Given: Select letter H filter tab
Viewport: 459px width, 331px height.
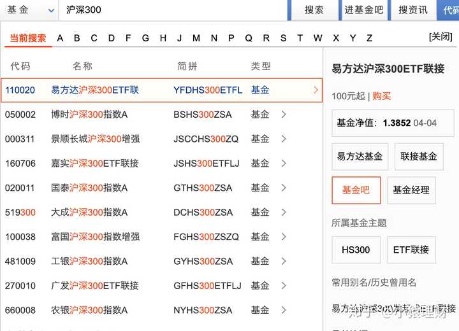Looking at the screenshot, I should click(163, 38).
